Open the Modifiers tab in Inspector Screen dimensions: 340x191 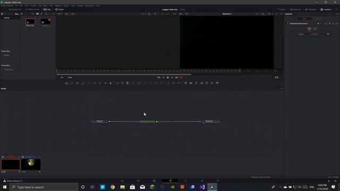click(319, 19)
